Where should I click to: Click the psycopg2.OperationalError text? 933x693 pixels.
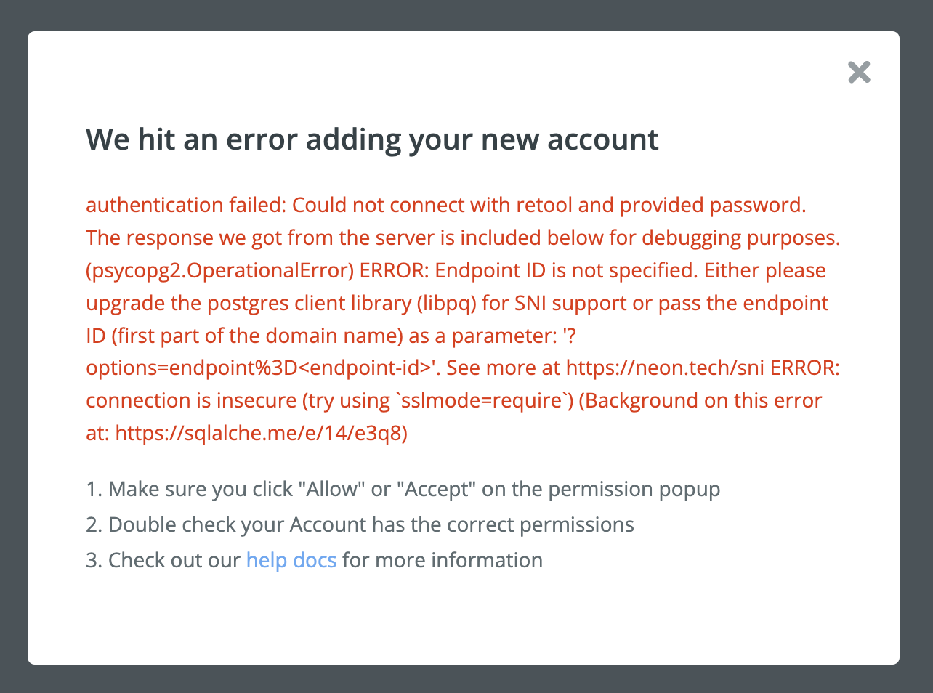[219, 270]
